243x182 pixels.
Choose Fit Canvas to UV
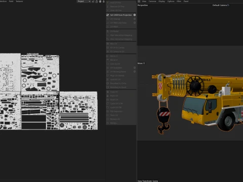(121, 52)
